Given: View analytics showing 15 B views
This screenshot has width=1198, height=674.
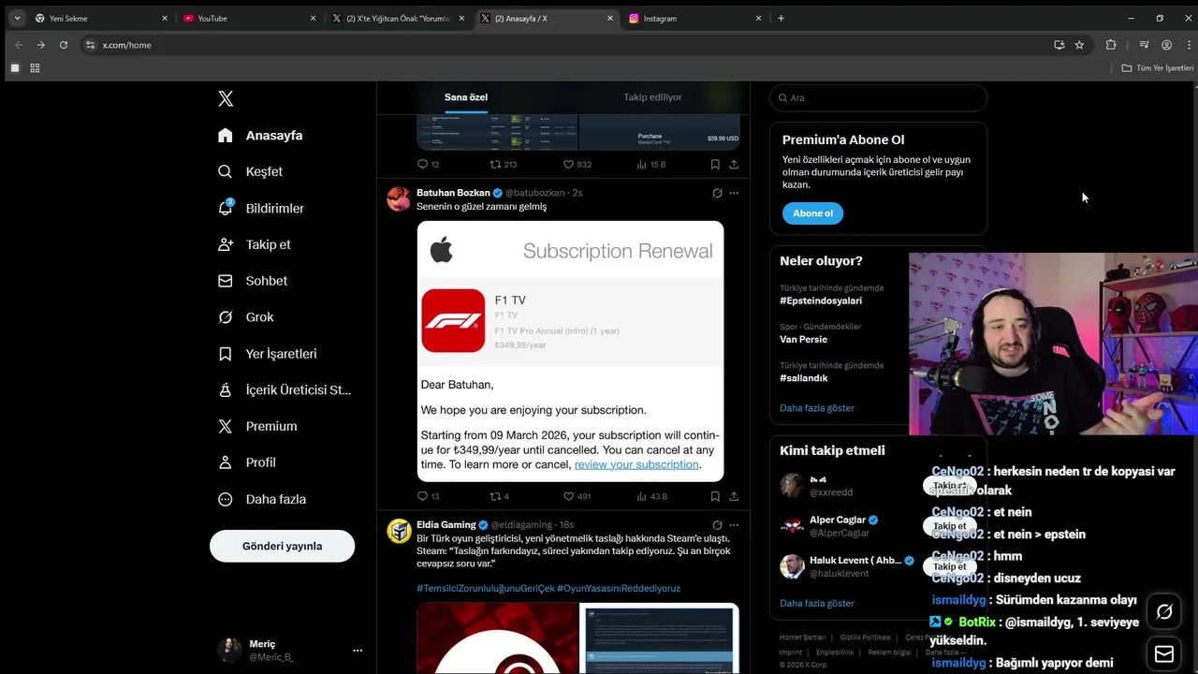Looking at the screenshot, I should click(x=651, y=164).
